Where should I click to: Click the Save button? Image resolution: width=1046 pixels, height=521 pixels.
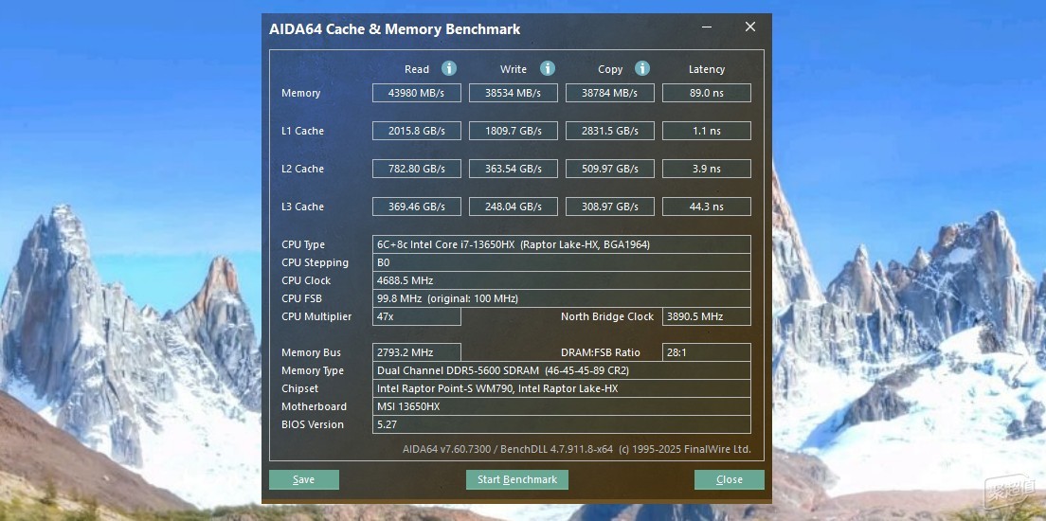[303, 479]
